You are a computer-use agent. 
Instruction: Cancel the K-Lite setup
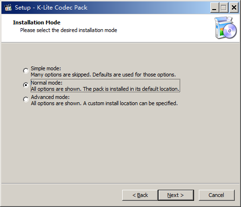point(217,195)
